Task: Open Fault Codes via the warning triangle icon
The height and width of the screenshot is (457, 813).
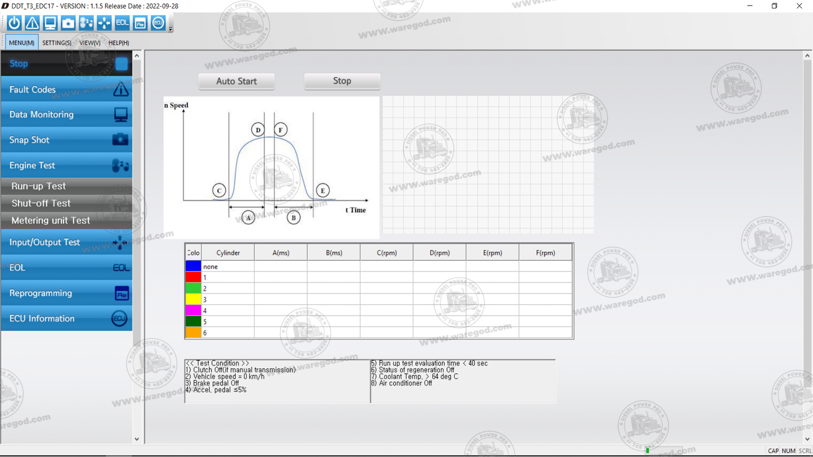Action: click(x=32, y=22)
